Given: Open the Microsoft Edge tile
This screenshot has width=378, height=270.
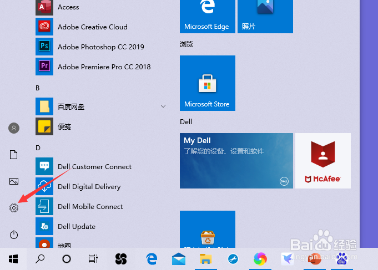Looking at the screenshot, I should point(208,17).
